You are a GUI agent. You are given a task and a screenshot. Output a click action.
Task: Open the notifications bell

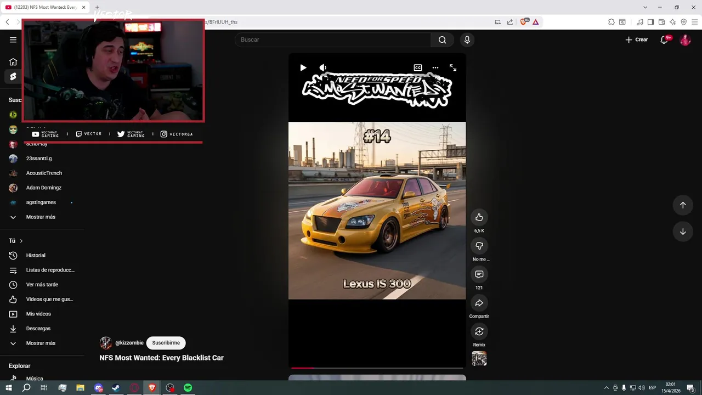click(664, 39)
